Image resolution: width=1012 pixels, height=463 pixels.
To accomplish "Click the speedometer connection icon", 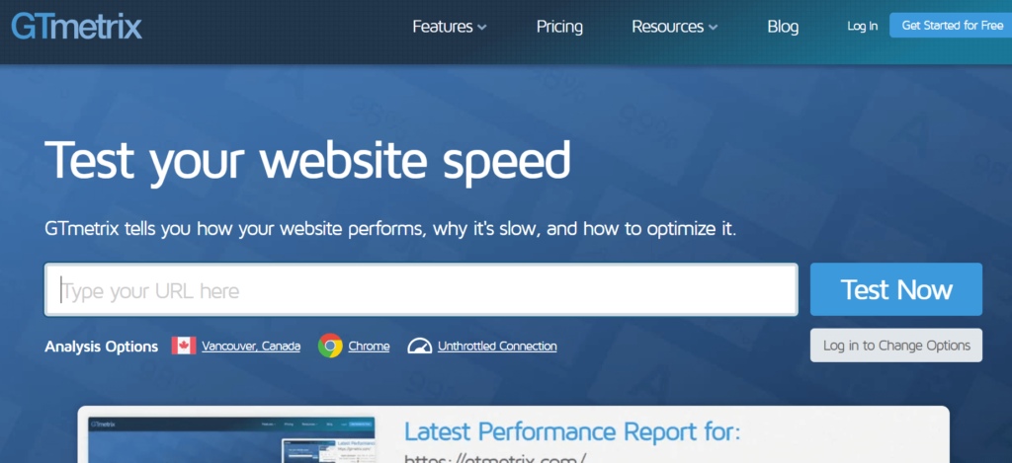I will click(419, 346).
